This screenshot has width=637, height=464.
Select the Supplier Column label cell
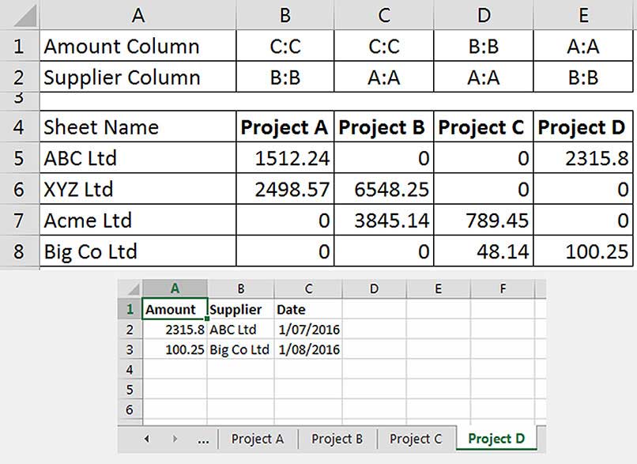tap(138, 77)
